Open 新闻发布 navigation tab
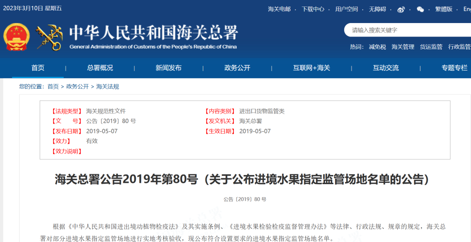This screenshot has width=471, height=242. tap(168, 68)
